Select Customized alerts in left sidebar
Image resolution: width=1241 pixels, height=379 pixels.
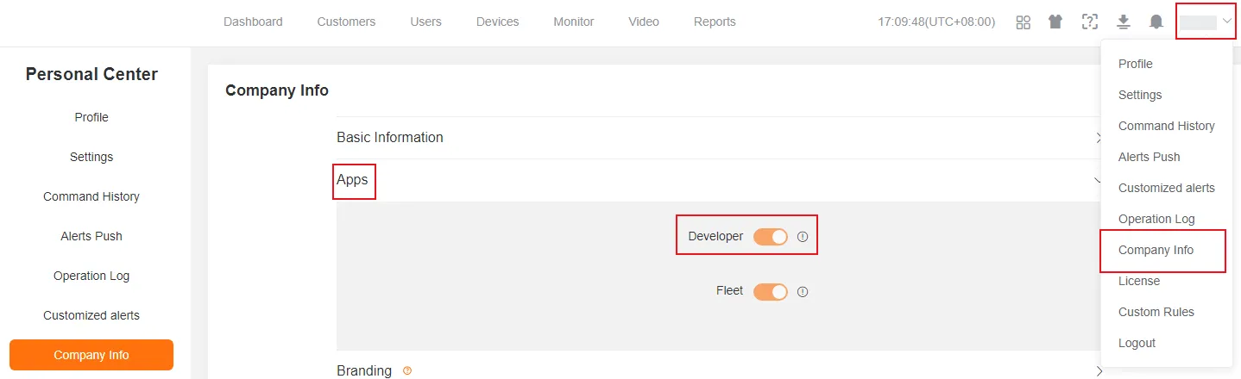91,316
